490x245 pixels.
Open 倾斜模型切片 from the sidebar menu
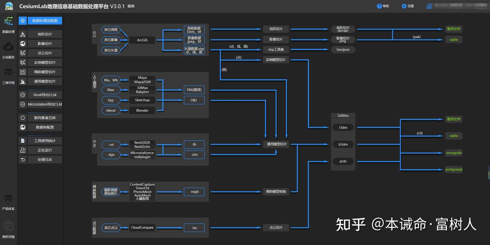(x=45, y=72)
